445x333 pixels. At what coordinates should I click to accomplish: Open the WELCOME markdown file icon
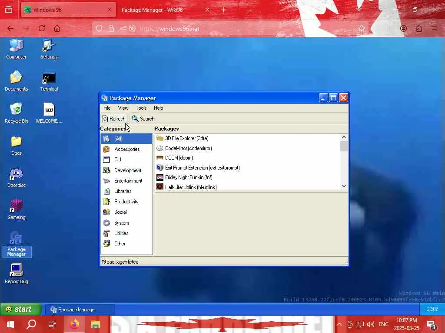click(x=49, y=113)
